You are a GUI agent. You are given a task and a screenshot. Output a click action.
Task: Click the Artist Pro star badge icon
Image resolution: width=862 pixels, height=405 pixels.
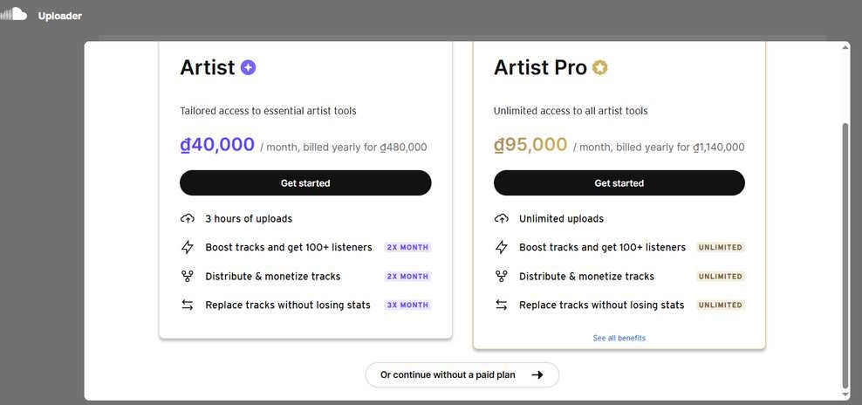[x=599, y=67]
